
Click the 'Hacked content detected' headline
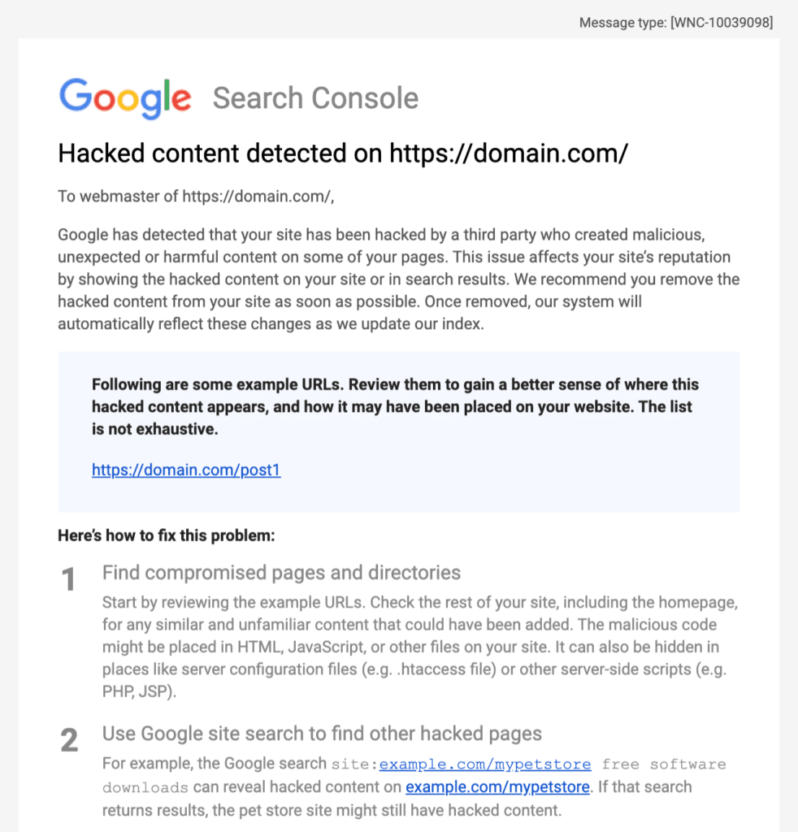[x=343, y=154]
